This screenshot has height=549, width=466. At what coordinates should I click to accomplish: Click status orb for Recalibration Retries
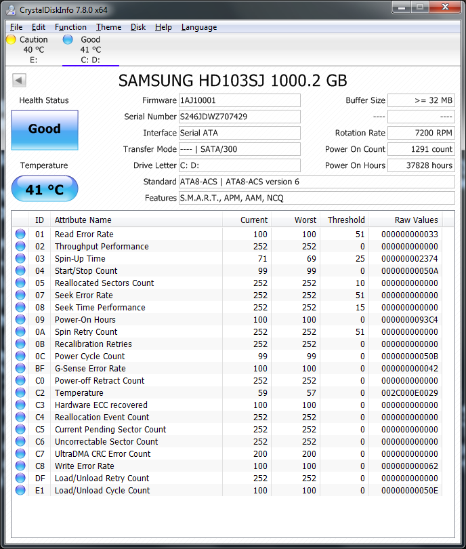[x=20, y=344]
